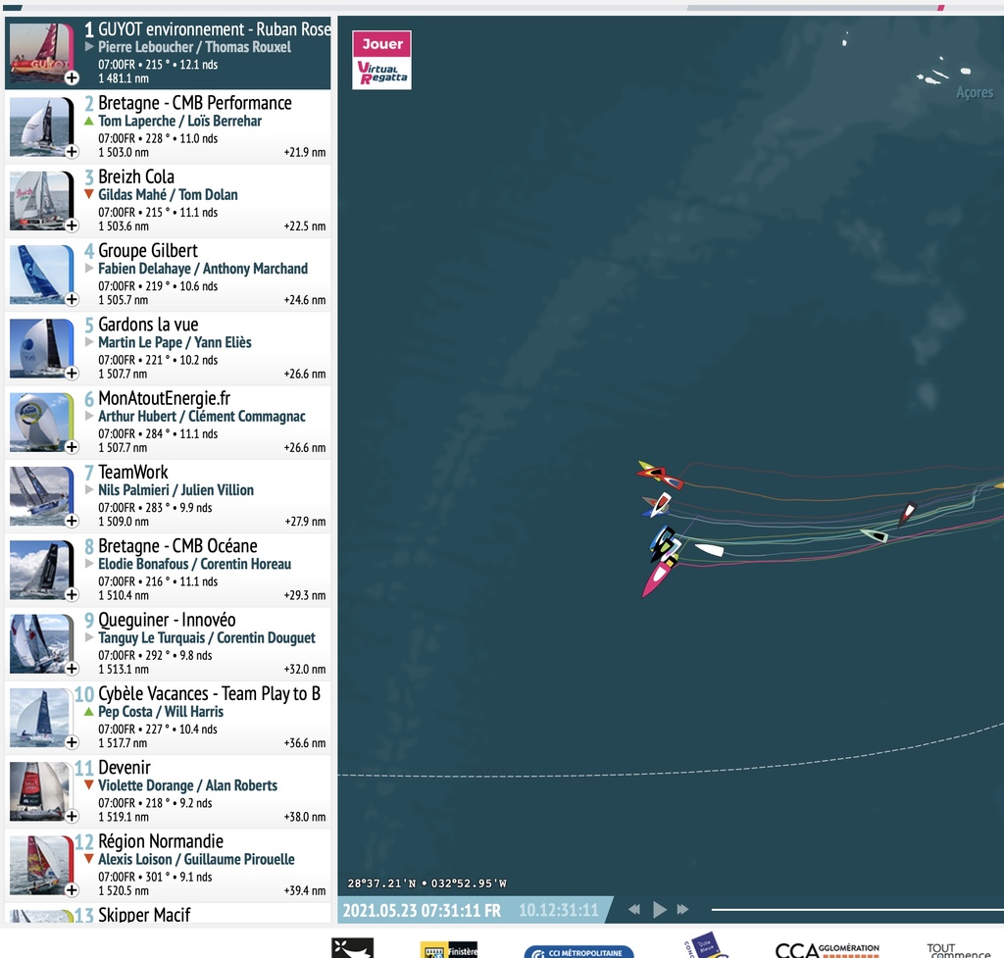Click the 'Groupe Gilbert' team name
The width and height of the screenshot is (1004, 958).
(x=148, y=250)
